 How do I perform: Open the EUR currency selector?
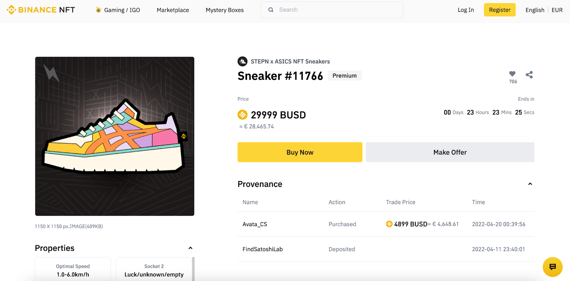pos(557,10)
